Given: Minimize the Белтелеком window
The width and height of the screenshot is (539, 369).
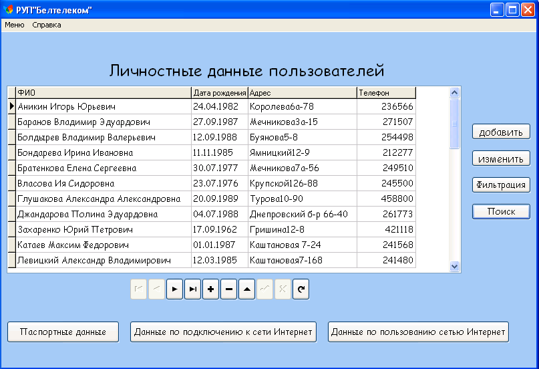Looking at the screenshot, I should coord(496,10).
